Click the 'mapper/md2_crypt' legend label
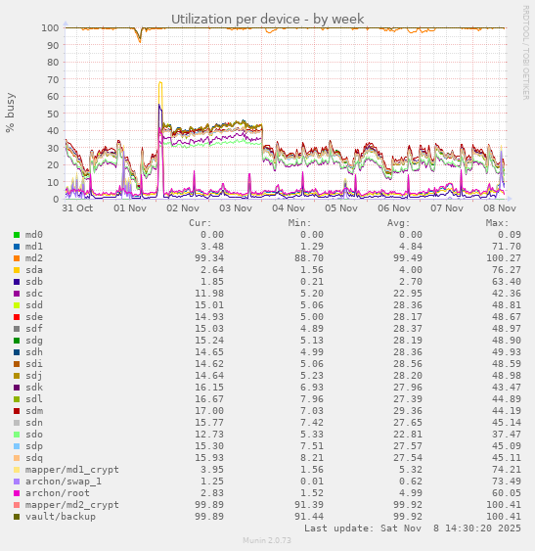Viewport: 535px width, 551px height. tap(72, 505)
